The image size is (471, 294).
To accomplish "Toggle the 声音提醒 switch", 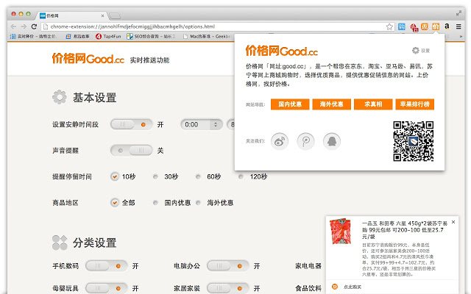I will click(131, 150).
